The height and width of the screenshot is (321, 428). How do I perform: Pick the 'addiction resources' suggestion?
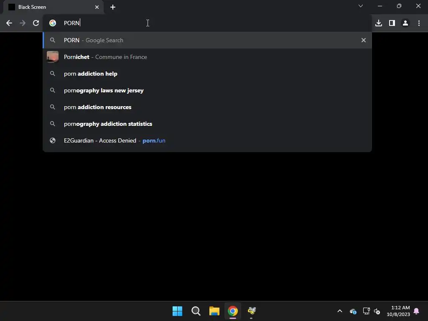click(207, 107)
